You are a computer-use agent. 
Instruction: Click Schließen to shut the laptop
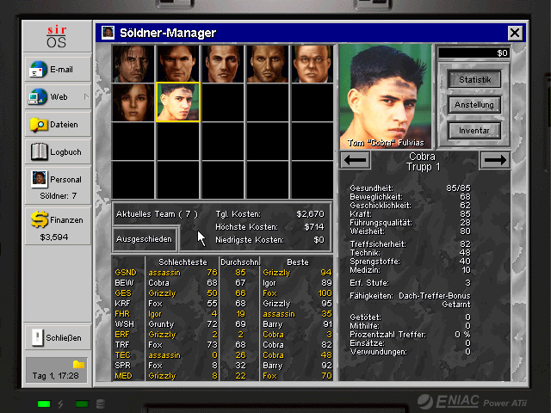tap(58, 337)
